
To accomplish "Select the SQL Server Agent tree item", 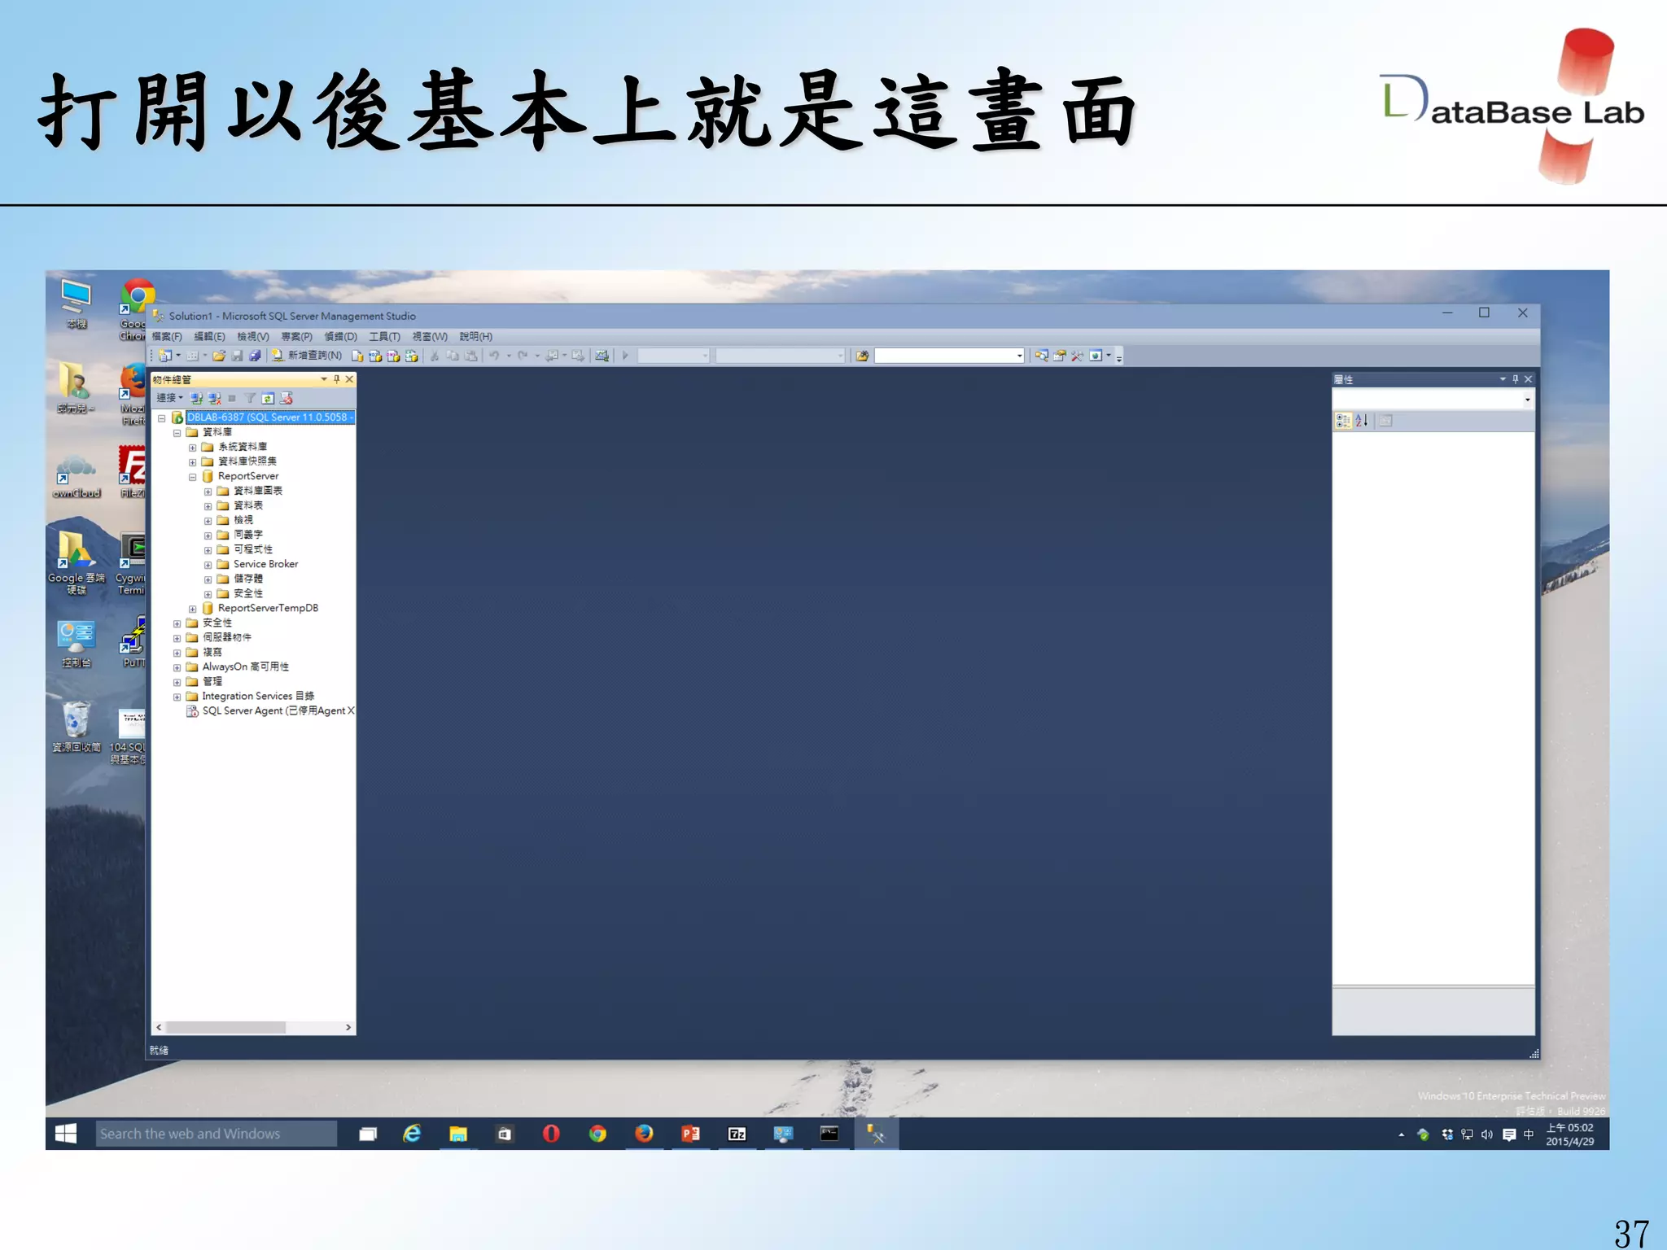I will point(278,711).
